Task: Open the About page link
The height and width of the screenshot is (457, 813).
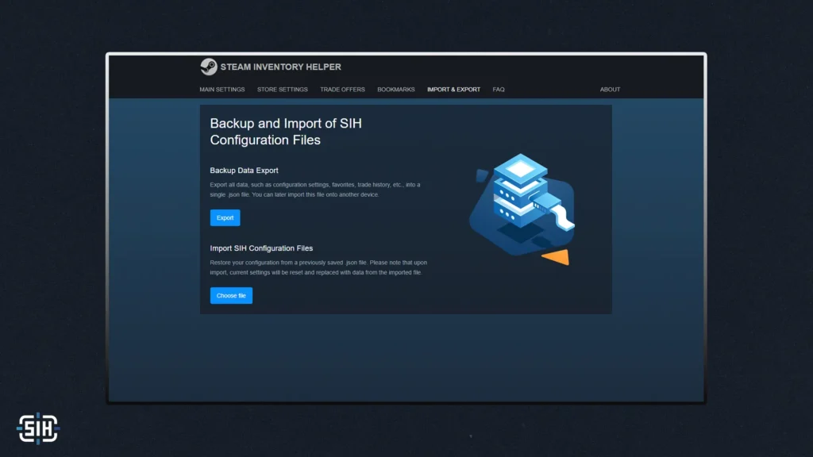Action: click(x=610, y=90)
